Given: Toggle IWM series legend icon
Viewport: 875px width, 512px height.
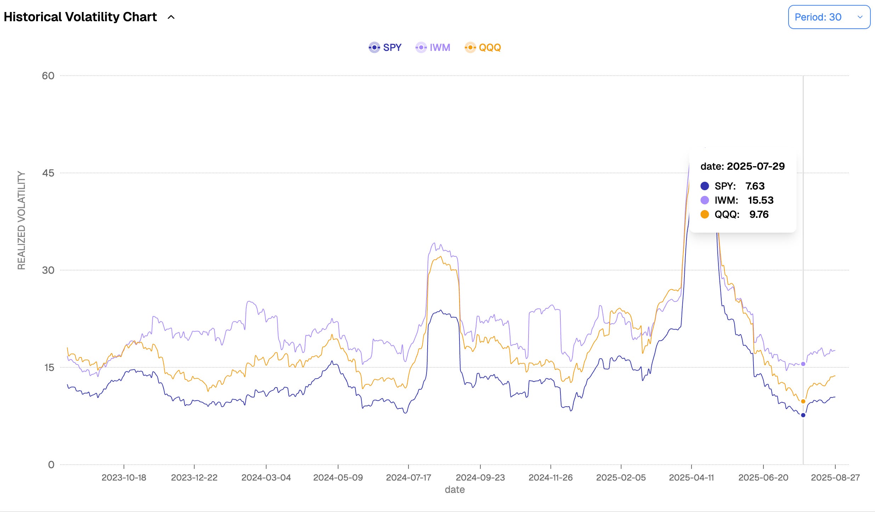Looking at the screenshot, I should pyautogui.click(x=421, y=47).
